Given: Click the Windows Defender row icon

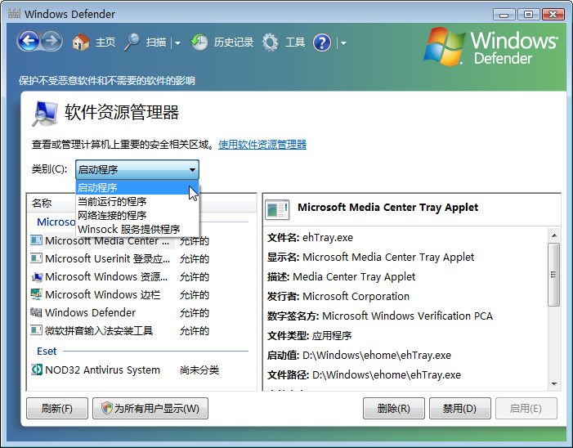Looking at the screenshot, I should (x=36, y=312).
